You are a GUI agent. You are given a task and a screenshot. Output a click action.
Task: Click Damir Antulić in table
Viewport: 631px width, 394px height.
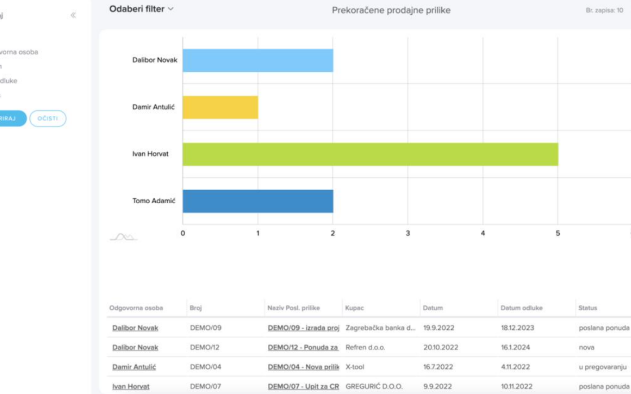(134, 367)
